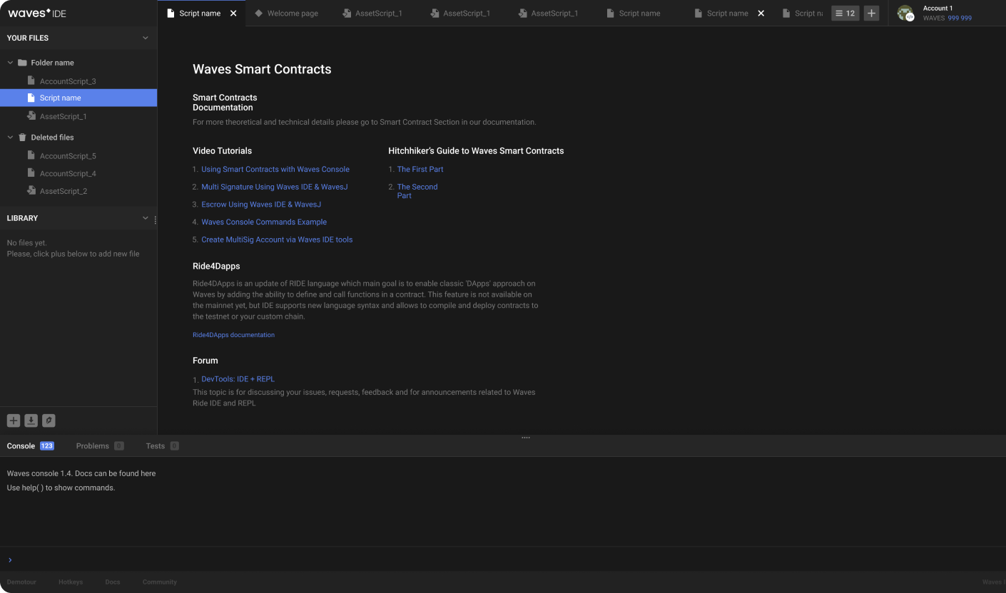
Task: Click the Folder name folder icon
Action: (x=22, y=63)
